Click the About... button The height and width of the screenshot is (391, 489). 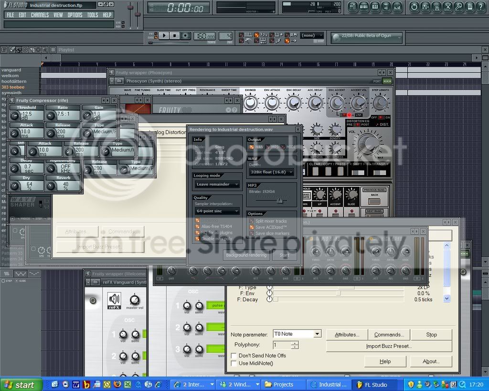coord(431,361)
